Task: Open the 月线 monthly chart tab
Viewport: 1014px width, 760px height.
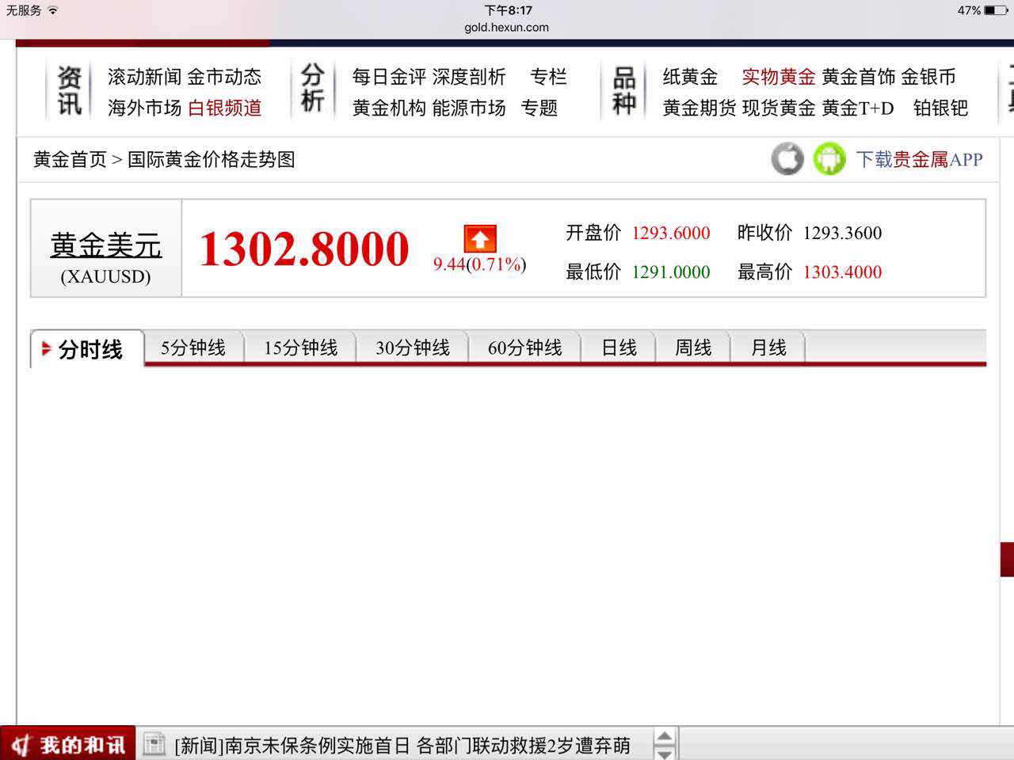Action: click(x=768, y=348)
